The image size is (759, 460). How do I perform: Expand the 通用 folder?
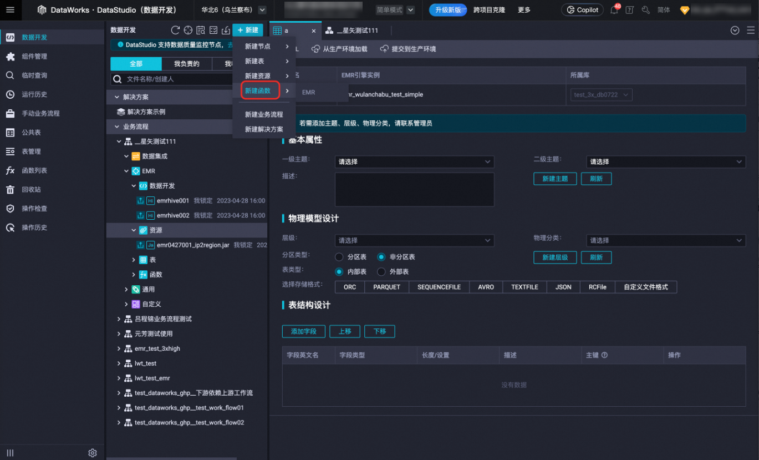coord(126,290)
